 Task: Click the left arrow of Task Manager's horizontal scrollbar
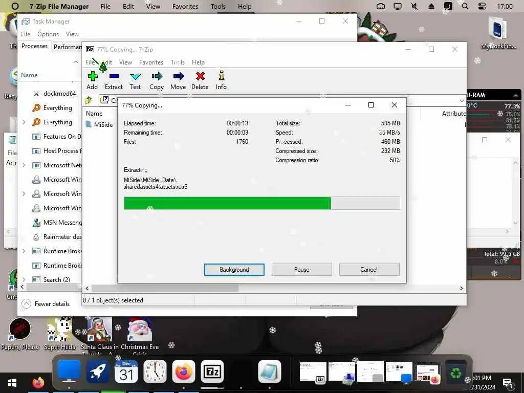click(23, 287)
